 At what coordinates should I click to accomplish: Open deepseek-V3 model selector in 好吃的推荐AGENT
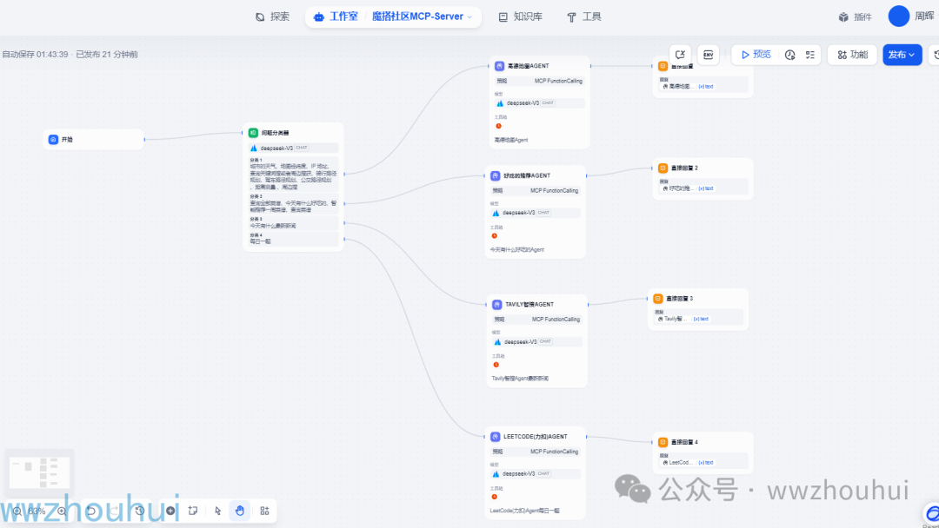coord(535,213)
